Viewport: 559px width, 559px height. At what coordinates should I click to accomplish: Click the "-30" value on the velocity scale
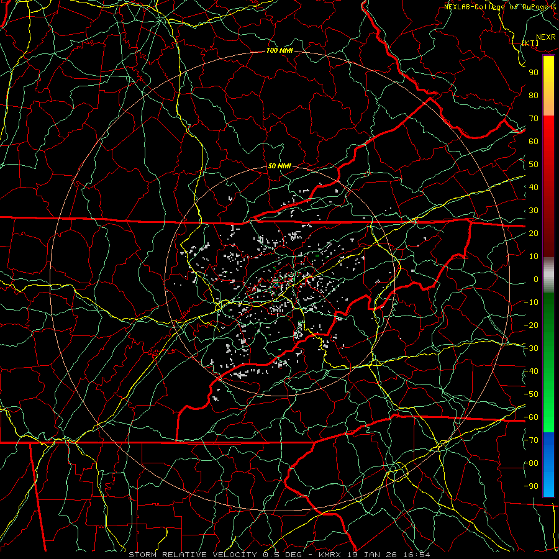tap(531, 348)
